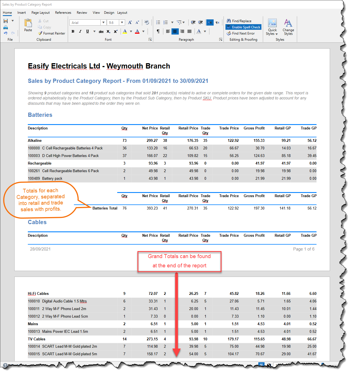Viewport: 357px width, 378px height.
Task: Toggle subscript formatting
Action: pos(108,31)
